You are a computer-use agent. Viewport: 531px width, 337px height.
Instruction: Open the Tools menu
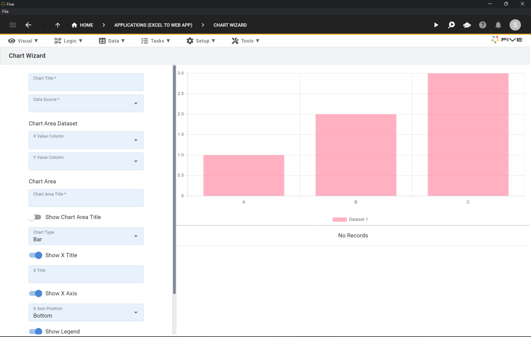[x=245, y=41]
